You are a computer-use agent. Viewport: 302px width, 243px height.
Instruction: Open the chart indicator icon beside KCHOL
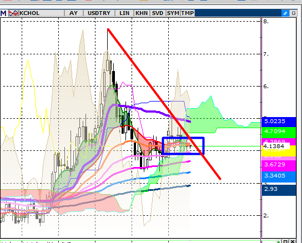[13, 13]
